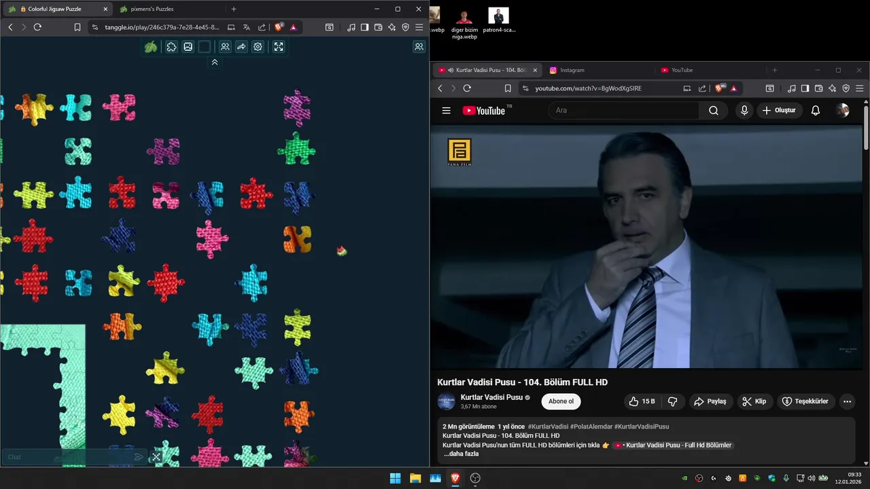Viewport: 870px width, 489px height.
Task: Open Brave Wallet in the tanggle browser
Action: (x=379, y=27)
